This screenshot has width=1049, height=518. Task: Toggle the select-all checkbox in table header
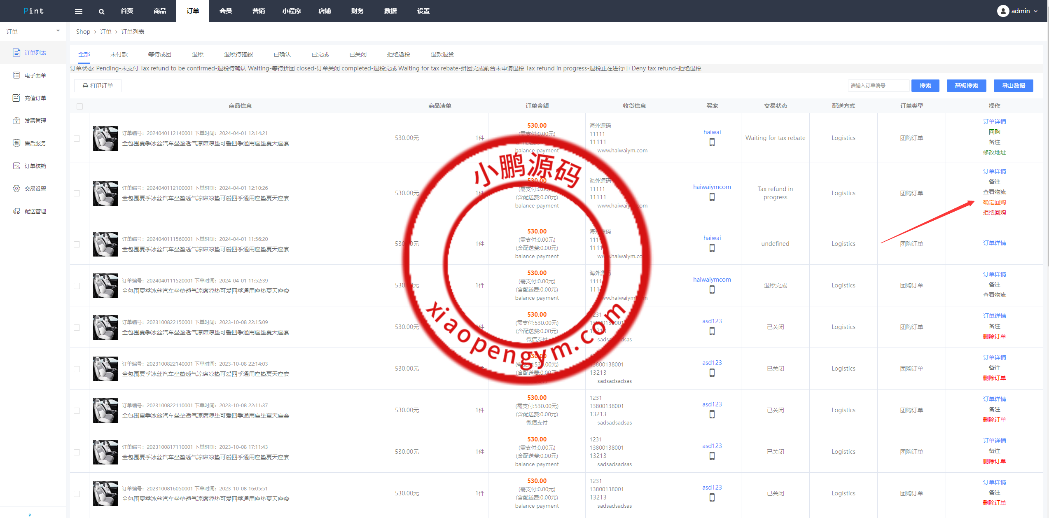click(x=80, y=106)
